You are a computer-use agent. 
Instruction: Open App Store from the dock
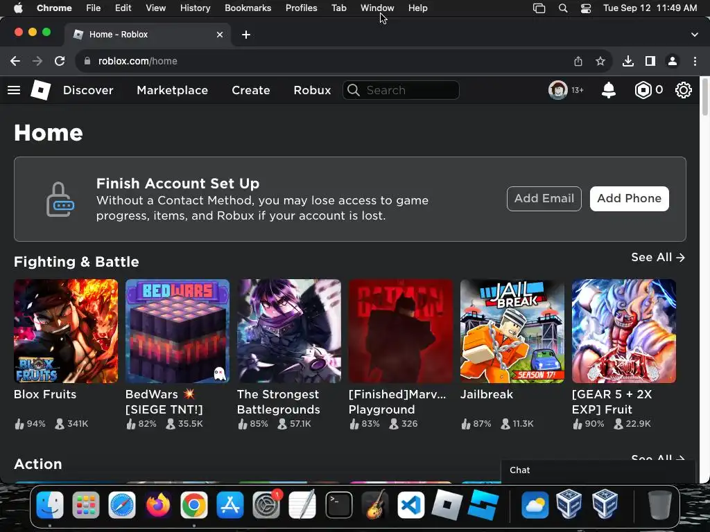pyautogui.click(x=230, y=505)
